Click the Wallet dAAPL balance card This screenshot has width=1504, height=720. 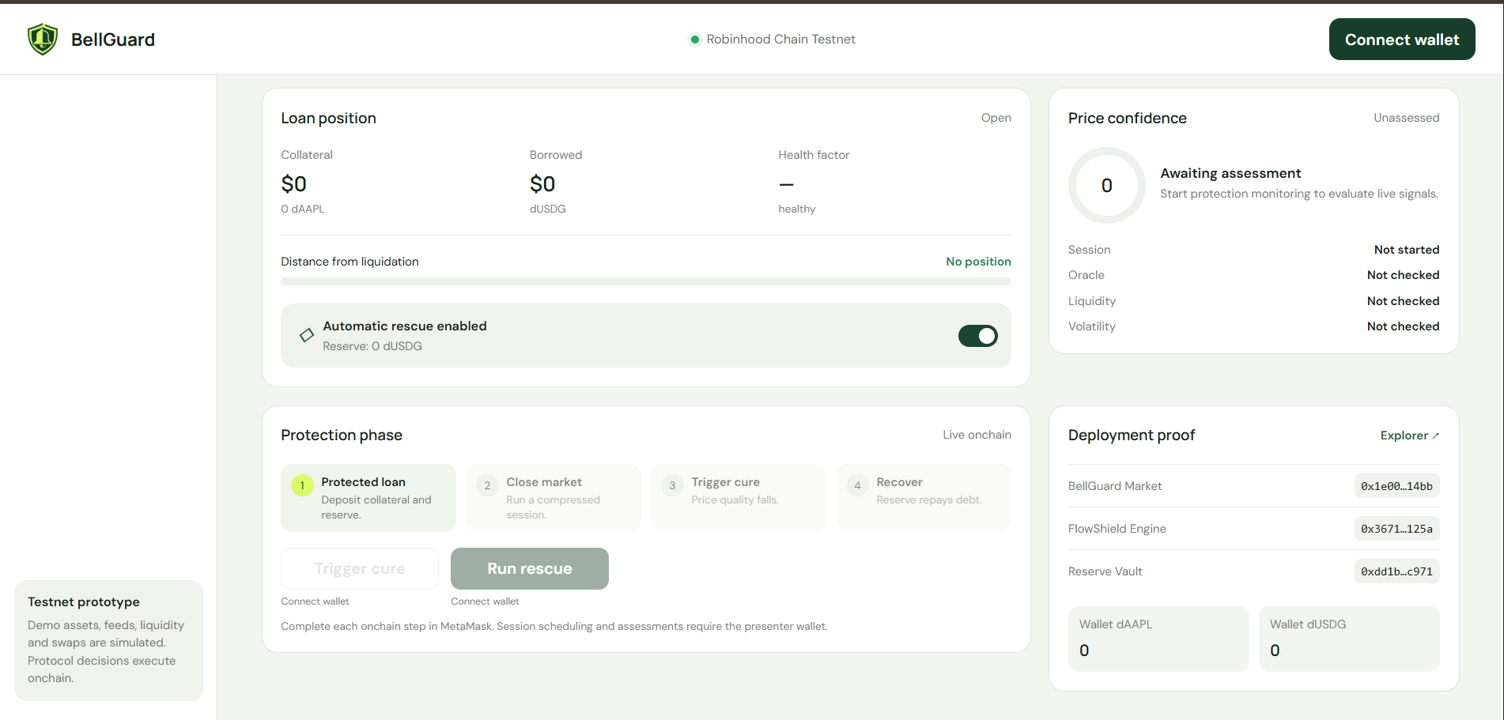pyautogui.click(x=1158, y=639)
